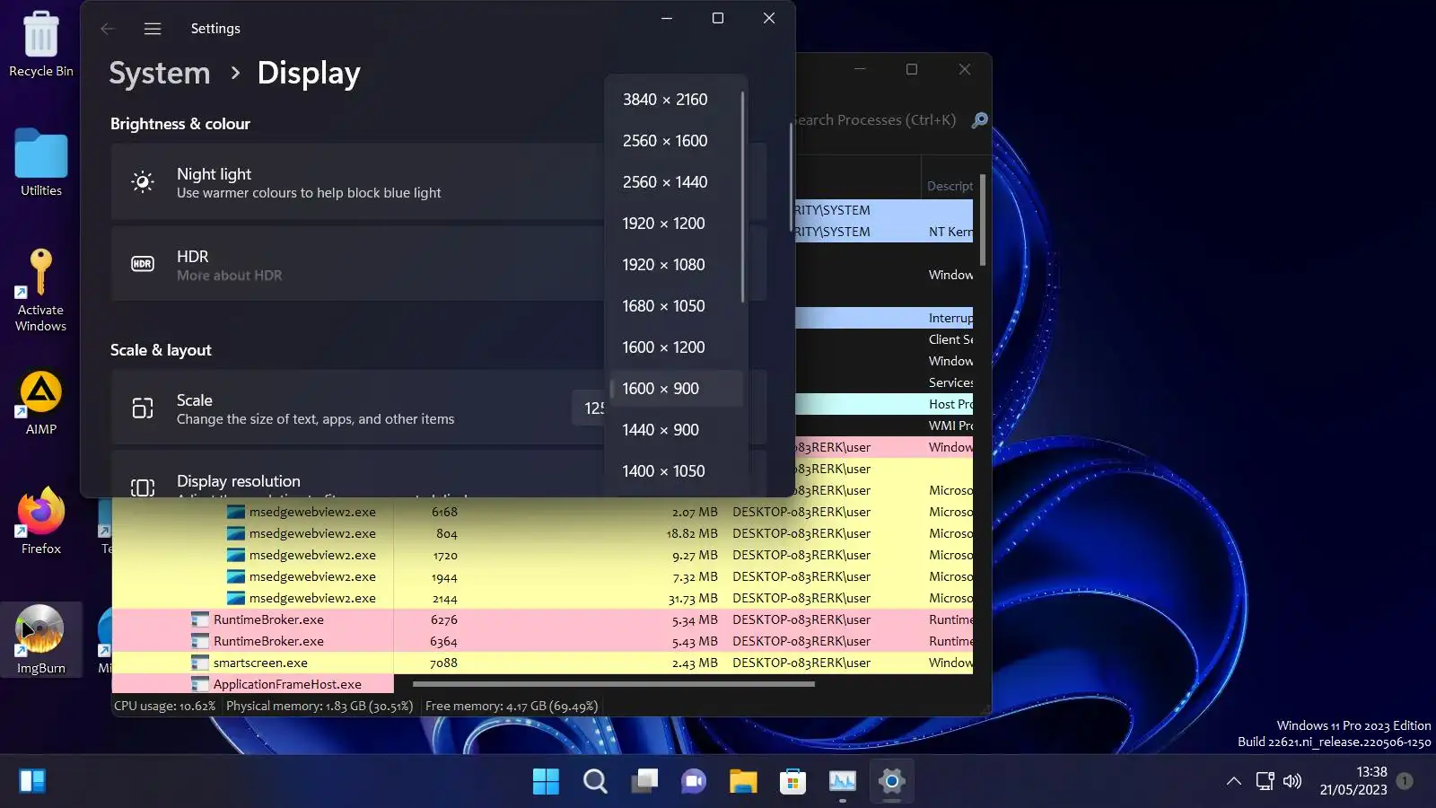The height and width of the screenshot is (808, 1436).
Task: Click the Activate Windows key shortcut
Action: 41,290
